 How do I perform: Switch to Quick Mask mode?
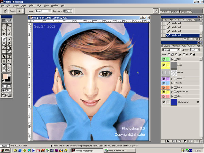tap(9, 86)
